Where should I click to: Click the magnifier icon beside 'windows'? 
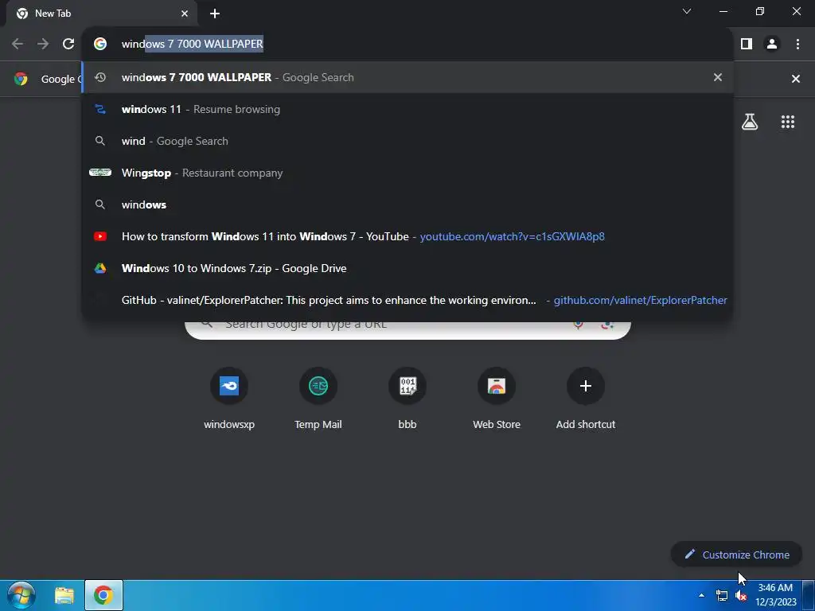[x=100, y=204]
